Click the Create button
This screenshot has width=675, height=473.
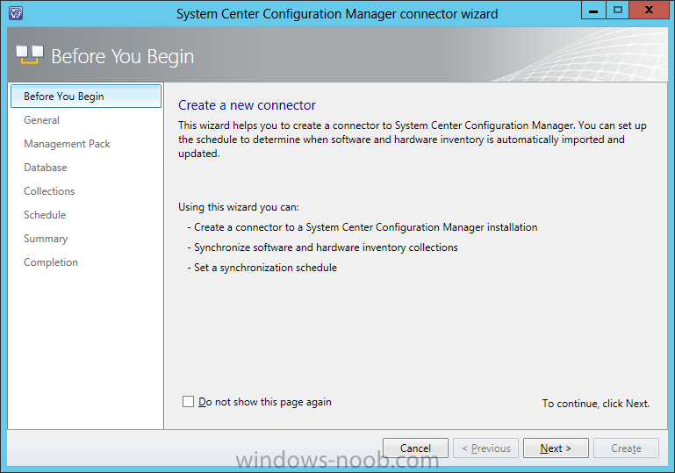[x=626, y=448]
